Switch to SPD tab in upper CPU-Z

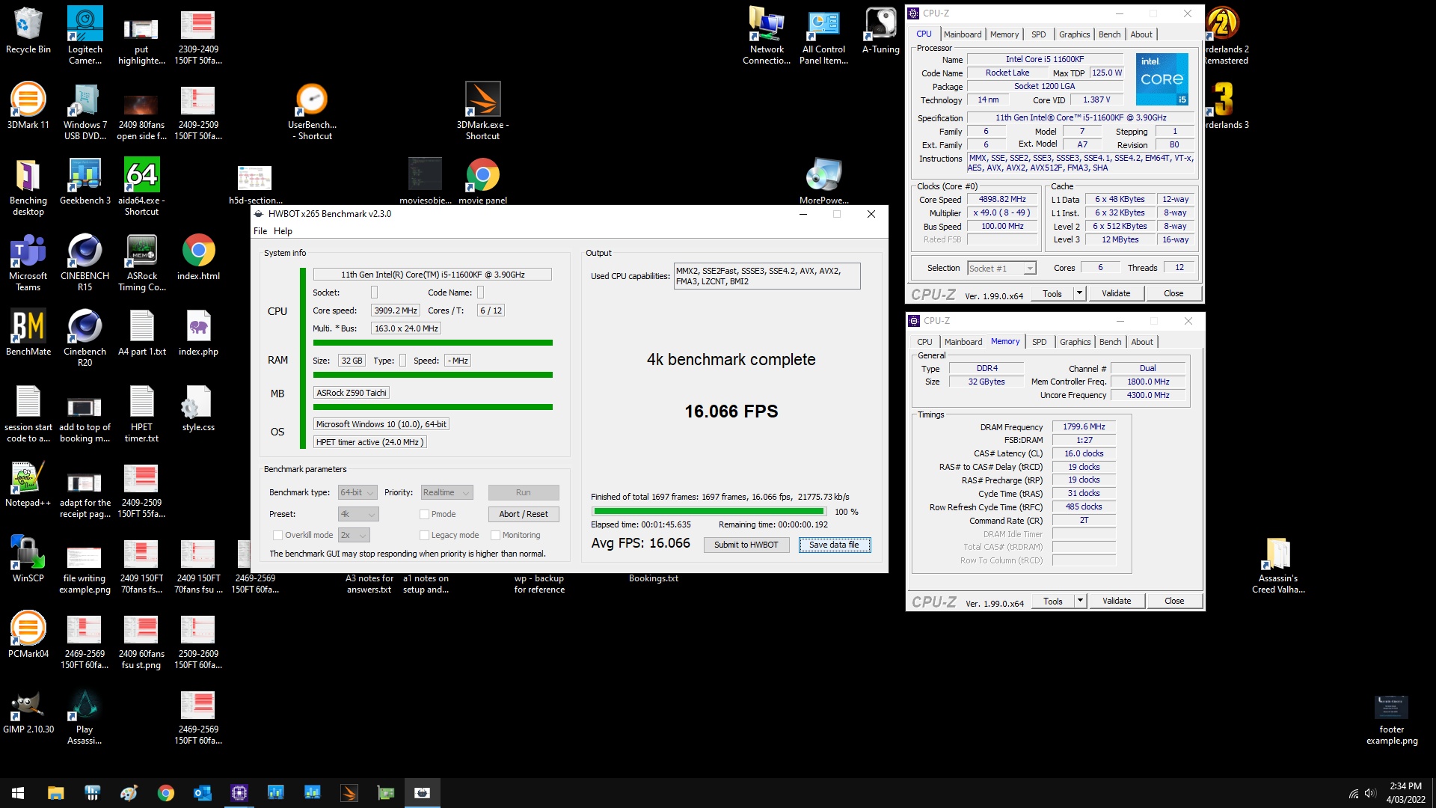coord(1038,34)
